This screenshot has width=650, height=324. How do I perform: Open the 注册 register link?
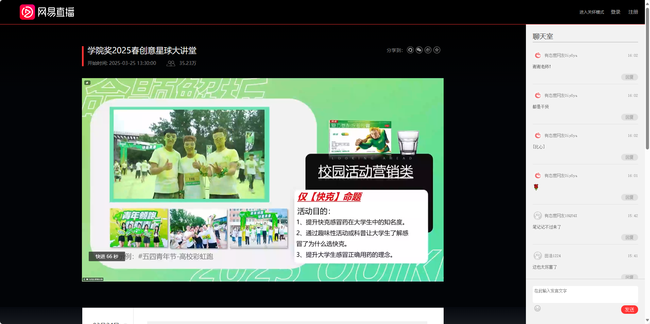click(x=633, y=12)
